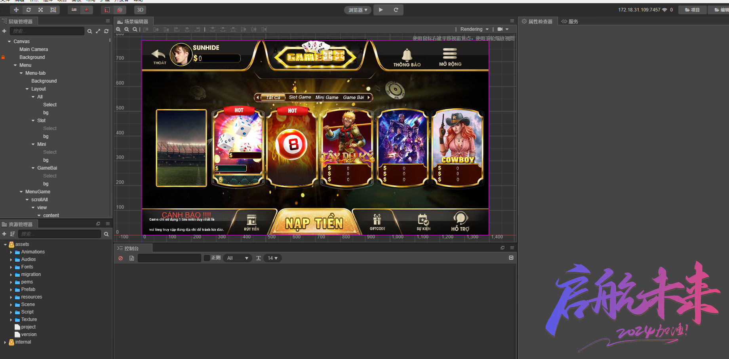729x359 pixels.
Task: Select the scrollAll node
Action: [40, 200]
